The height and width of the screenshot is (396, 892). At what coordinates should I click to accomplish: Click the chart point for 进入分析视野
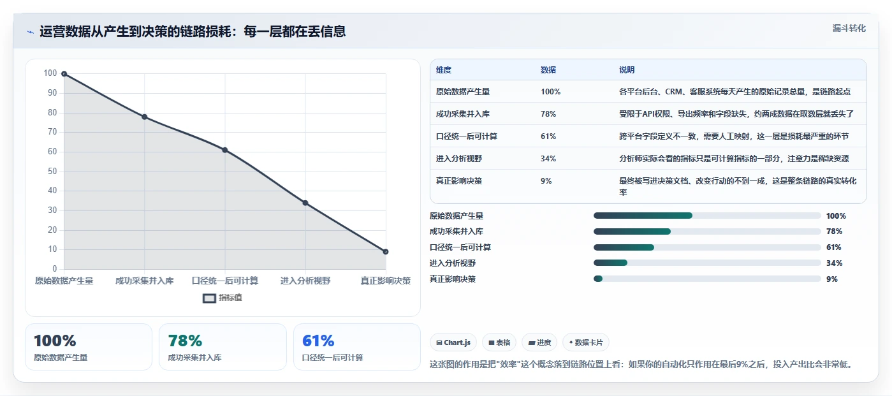[x=305, y=203]
